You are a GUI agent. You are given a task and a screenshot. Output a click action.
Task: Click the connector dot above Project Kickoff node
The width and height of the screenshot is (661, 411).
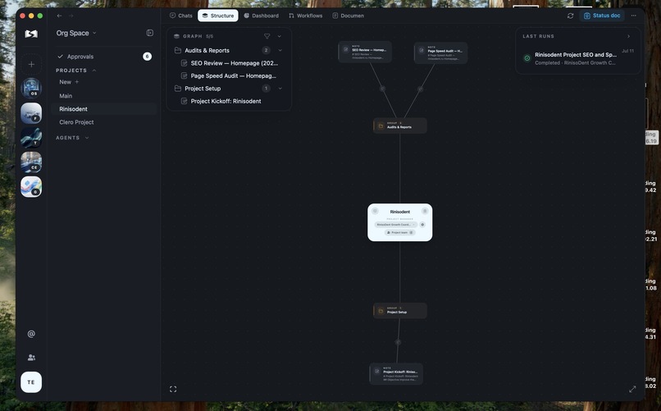click(x=398, y=342)
